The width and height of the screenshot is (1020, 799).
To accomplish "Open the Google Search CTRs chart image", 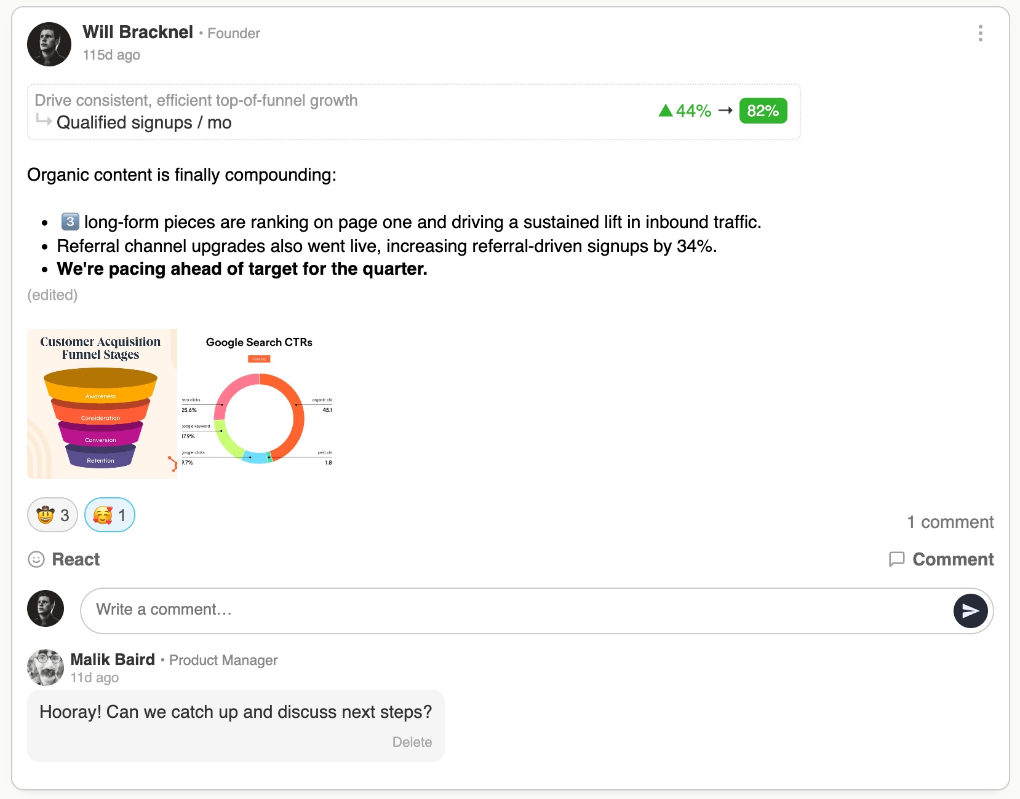I will (258, 404).
